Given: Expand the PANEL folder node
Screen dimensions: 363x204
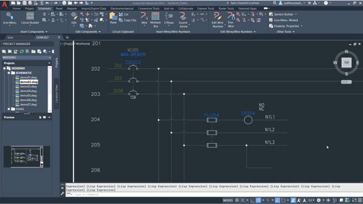Looking at the screenshot, I should tap(9, 109).
